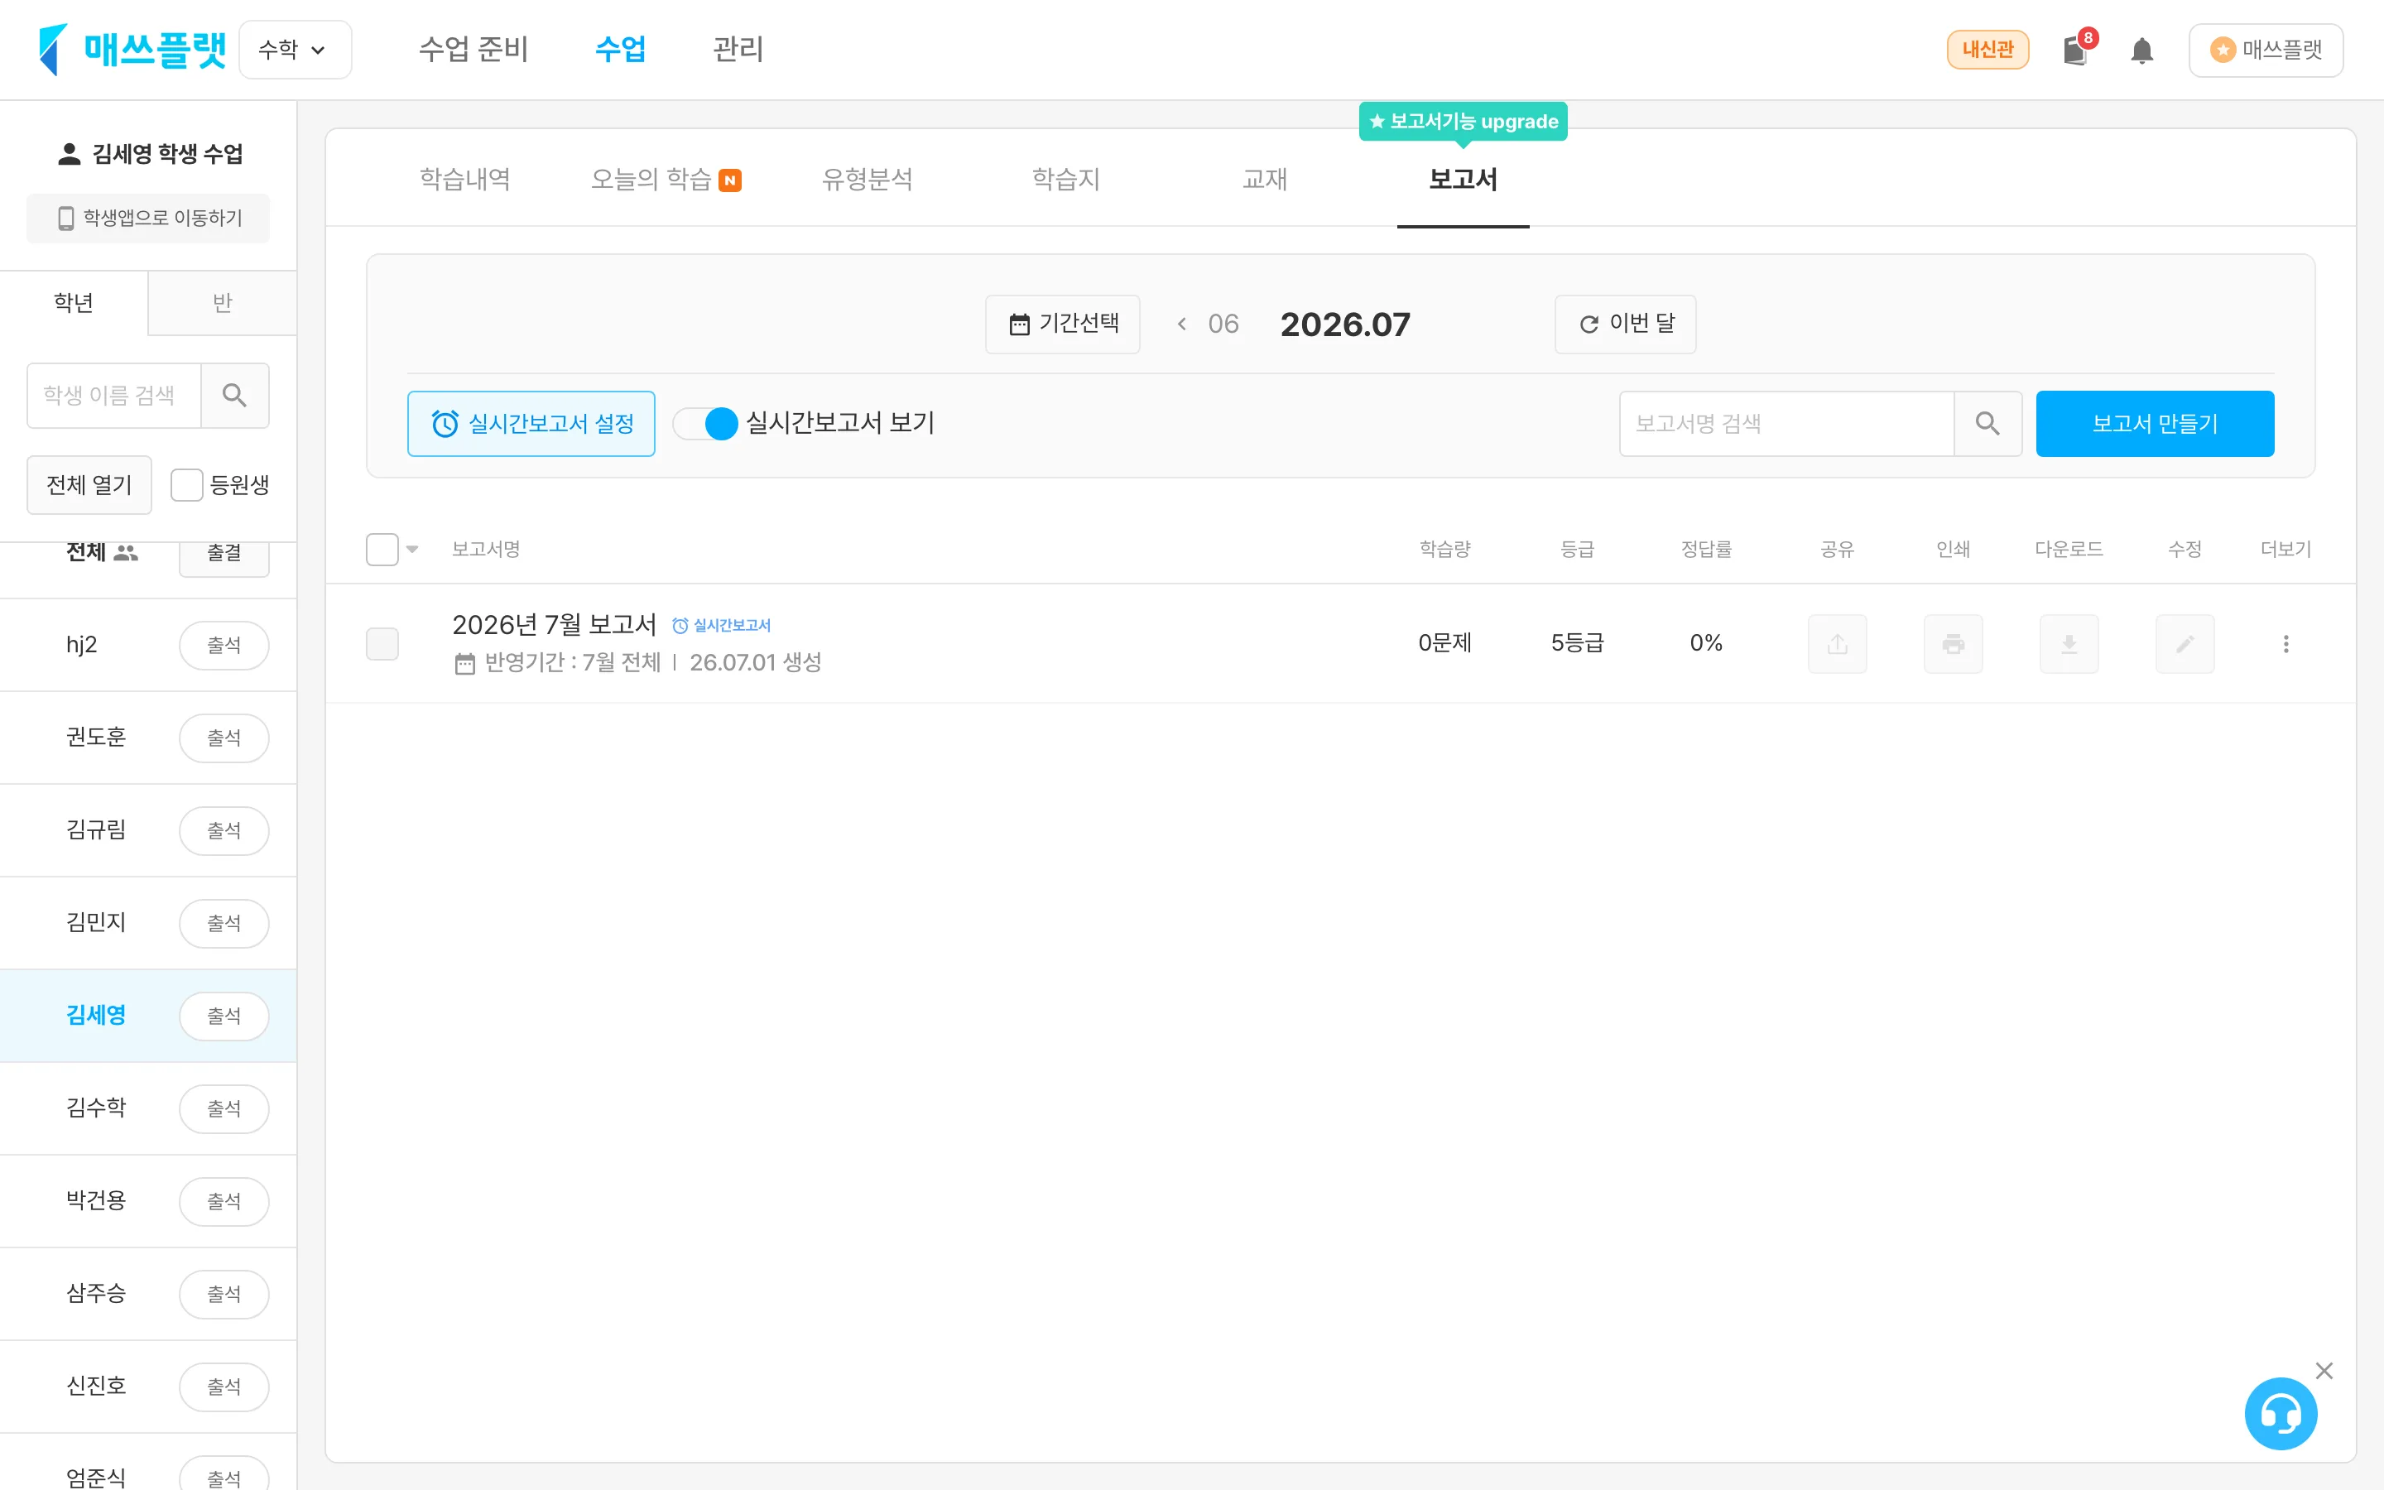Click 이번 달 refresh button
The image size is (2384, 1490).
[x=1626, y=324]
